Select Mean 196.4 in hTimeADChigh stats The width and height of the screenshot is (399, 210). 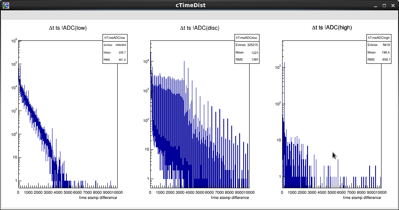379,52
